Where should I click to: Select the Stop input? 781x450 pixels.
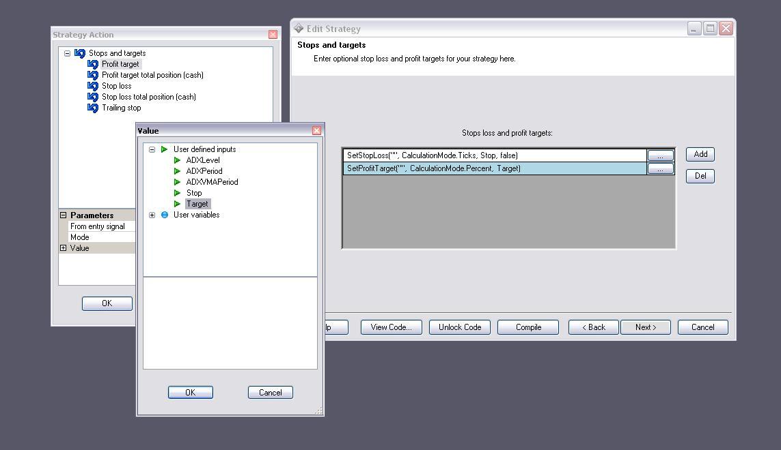tap(194, 193)
